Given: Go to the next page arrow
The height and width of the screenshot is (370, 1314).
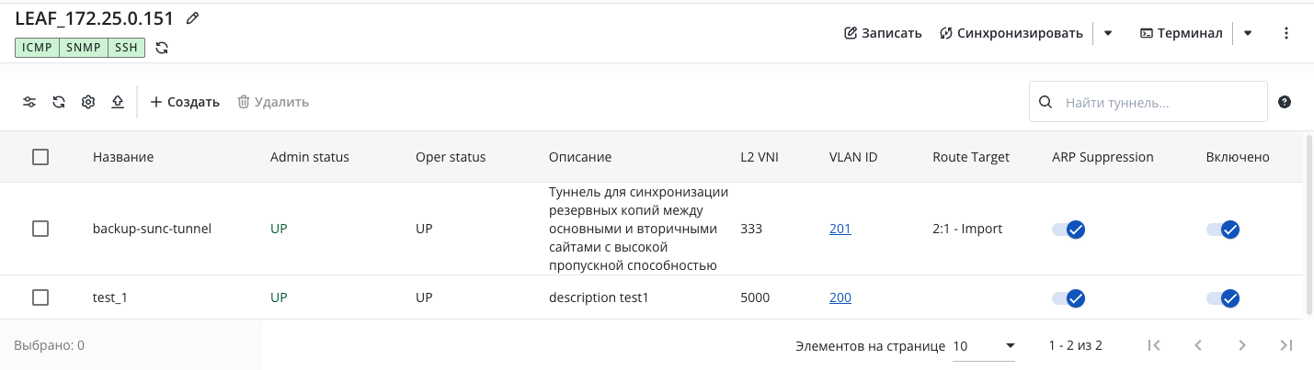Looking at the screenshot, I should (x=1242, y=345).
